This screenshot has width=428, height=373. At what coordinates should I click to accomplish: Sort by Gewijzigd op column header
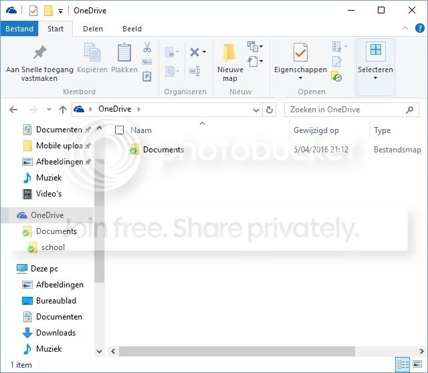[316, 130]
